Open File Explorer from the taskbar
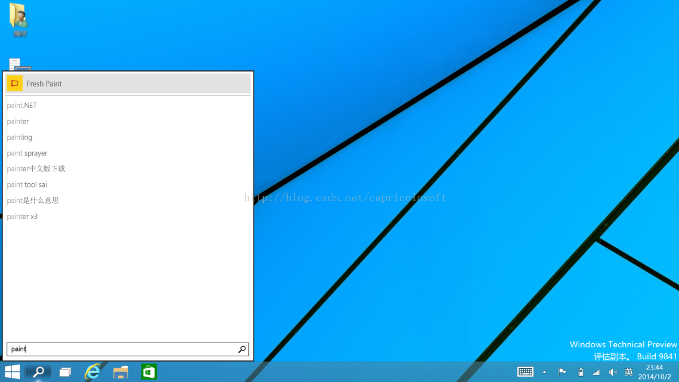 [x=121, y=372]
